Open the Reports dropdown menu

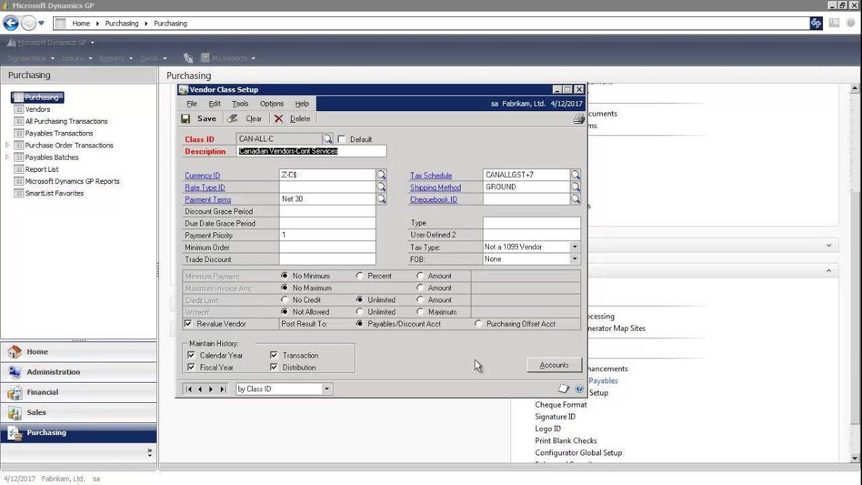[x=116, y=58]
